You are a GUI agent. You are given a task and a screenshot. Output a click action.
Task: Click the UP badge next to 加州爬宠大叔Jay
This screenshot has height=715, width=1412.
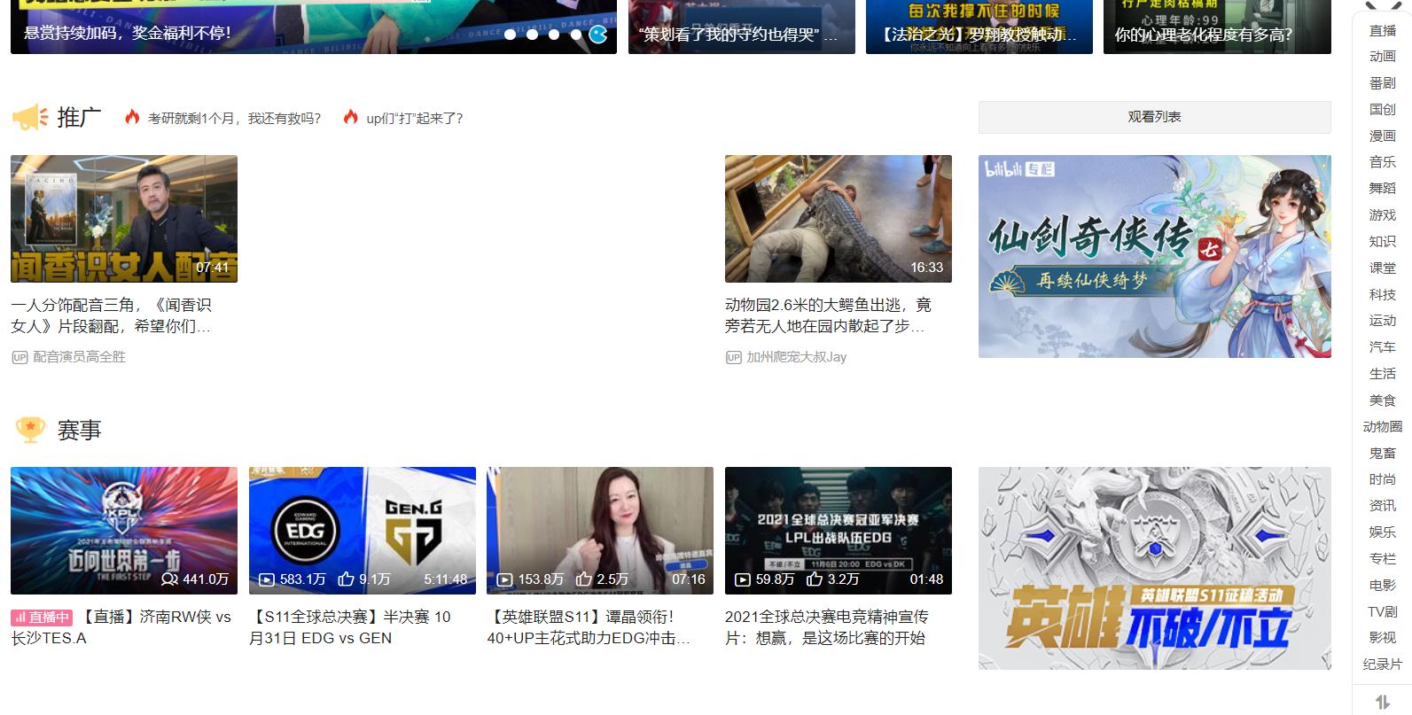[x=733, y=357]
